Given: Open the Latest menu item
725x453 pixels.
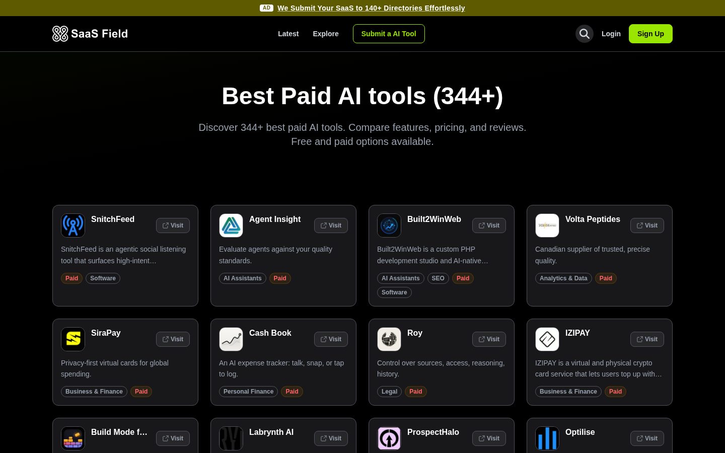Looking at the screenshot, I should pos(288,34).
